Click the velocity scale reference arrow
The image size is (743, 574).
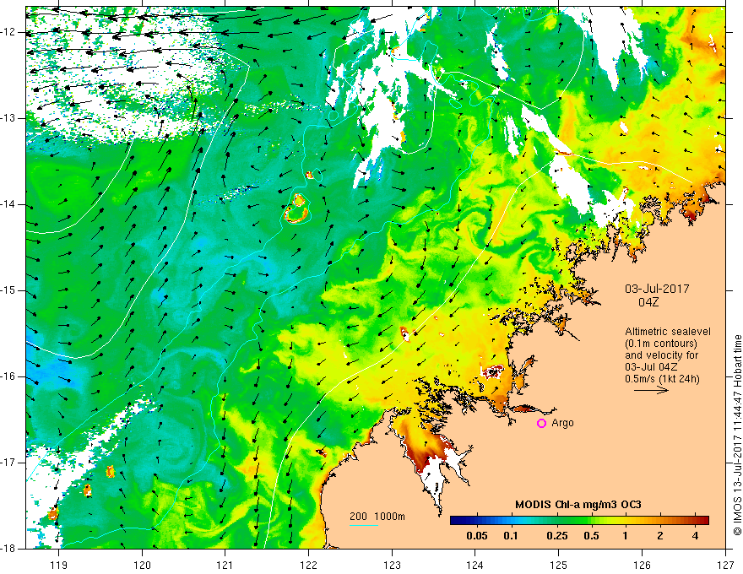pyautogui.click(x=651, y=390)
